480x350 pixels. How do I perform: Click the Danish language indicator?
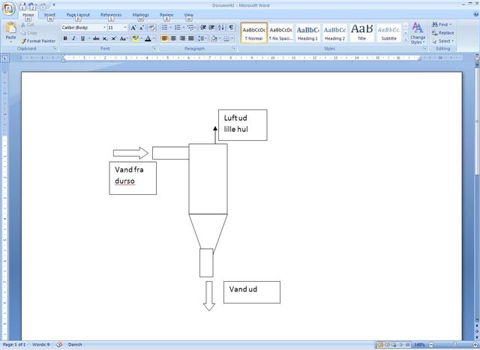point(75,345)
